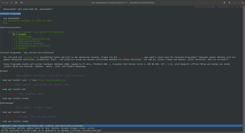Screen dimensions: 245x133
Task: Click the 'sudo apt install nnn' command
Action: pyautogui.click(x=14, y=112)
